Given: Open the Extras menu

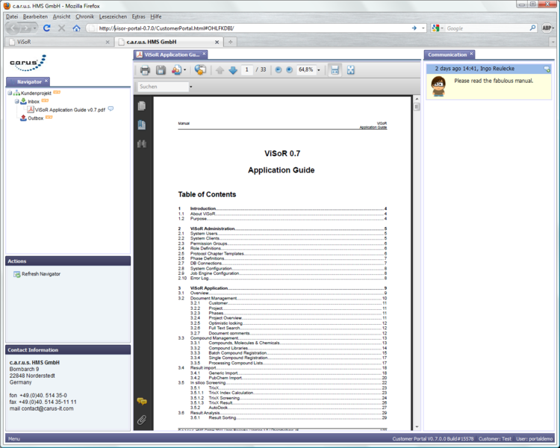Looking at the screenshot, I should [x=139, y=16].
